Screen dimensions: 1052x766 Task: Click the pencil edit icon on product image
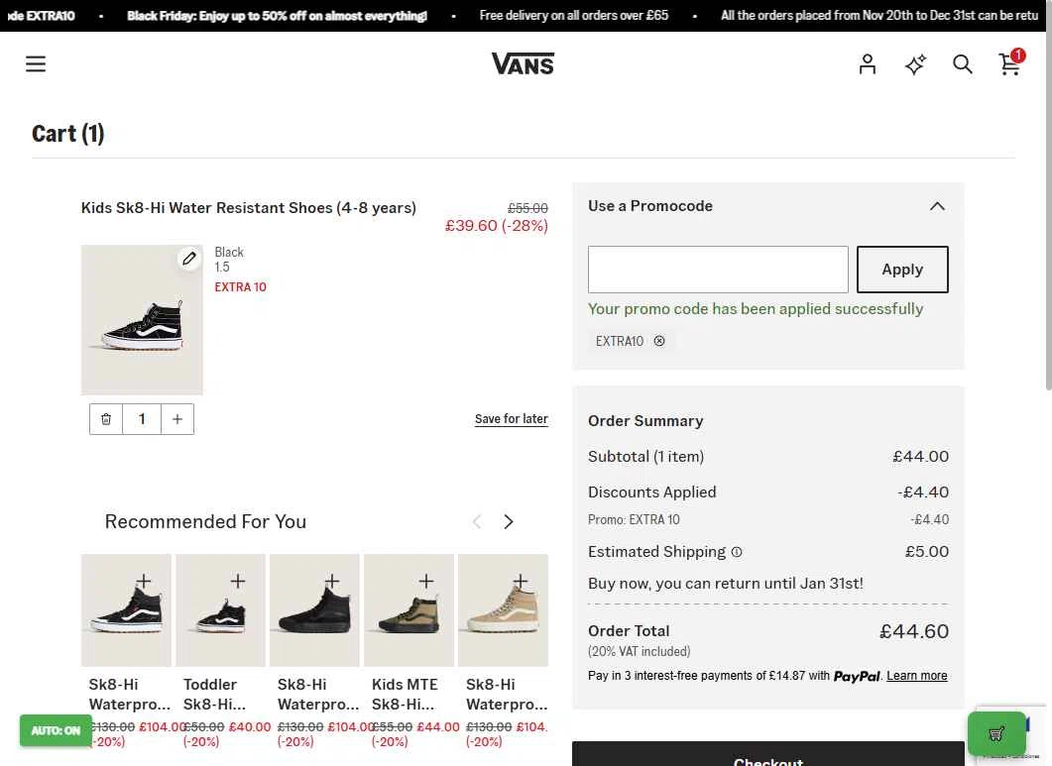[x=188, y=259]
